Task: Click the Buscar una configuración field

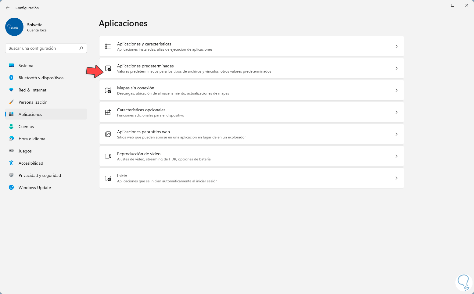Action: point(43,48)
